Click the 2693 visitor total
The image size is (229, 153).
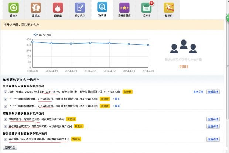pyautogui.click(x=184, y=67)
